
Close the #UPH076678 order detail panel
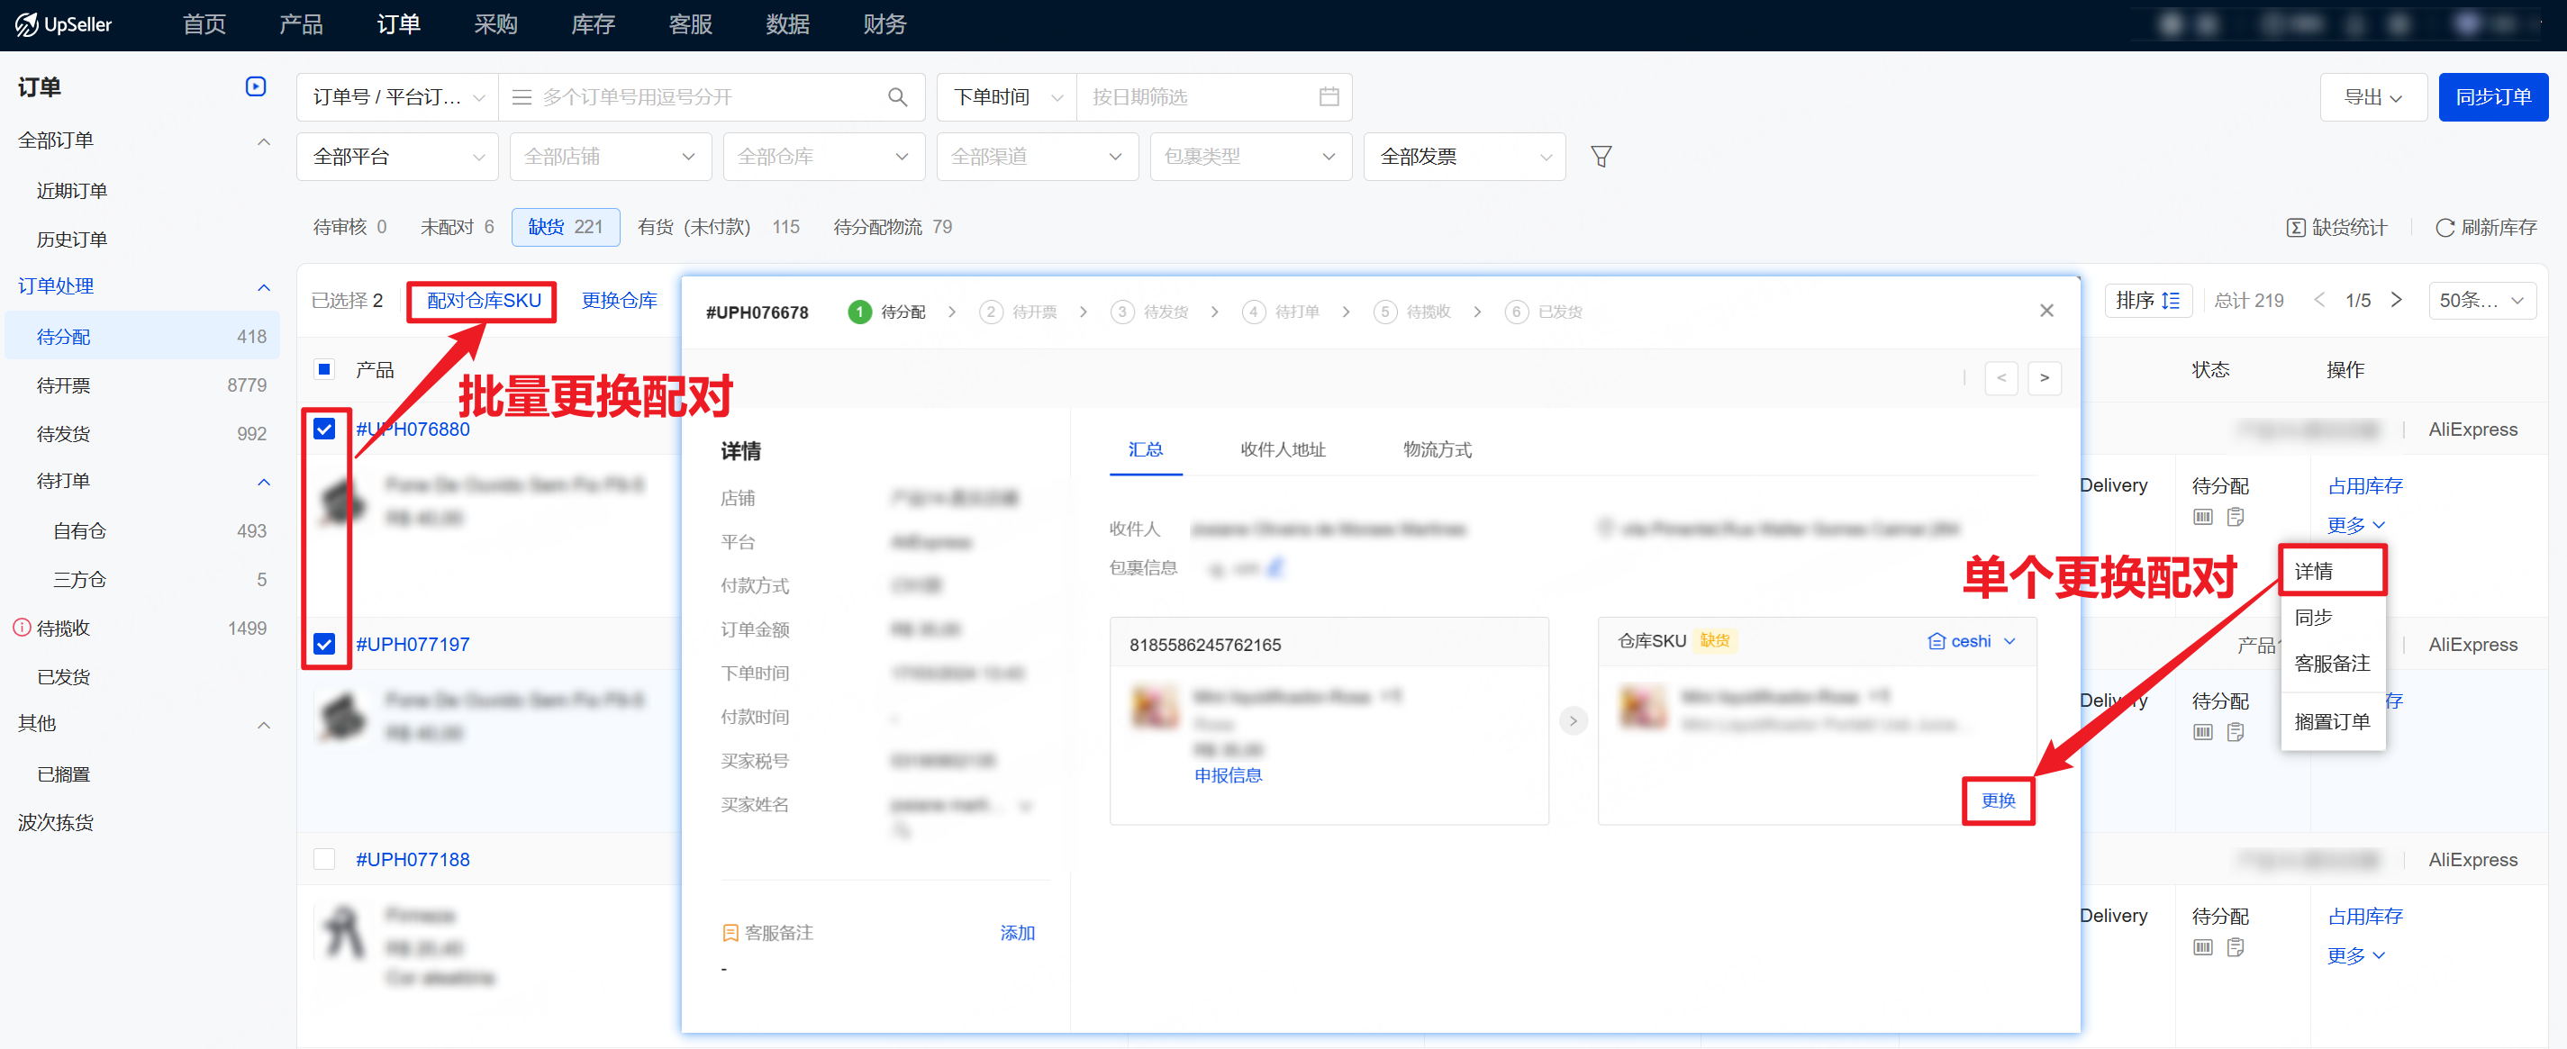pyautogui.click(x=2045, y=311)
